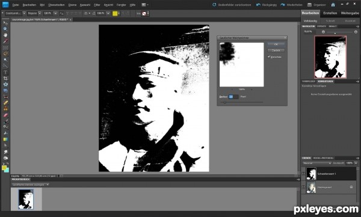The image size is (361, 217).
Task: Select the Zoom magnifier tool
Action: pos(5,29)
